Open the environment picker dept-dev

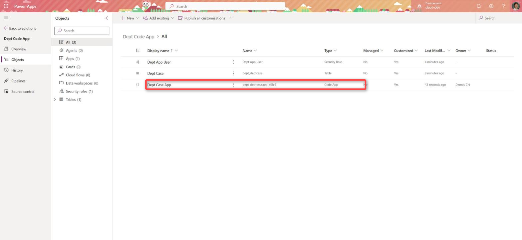(430, 6)
